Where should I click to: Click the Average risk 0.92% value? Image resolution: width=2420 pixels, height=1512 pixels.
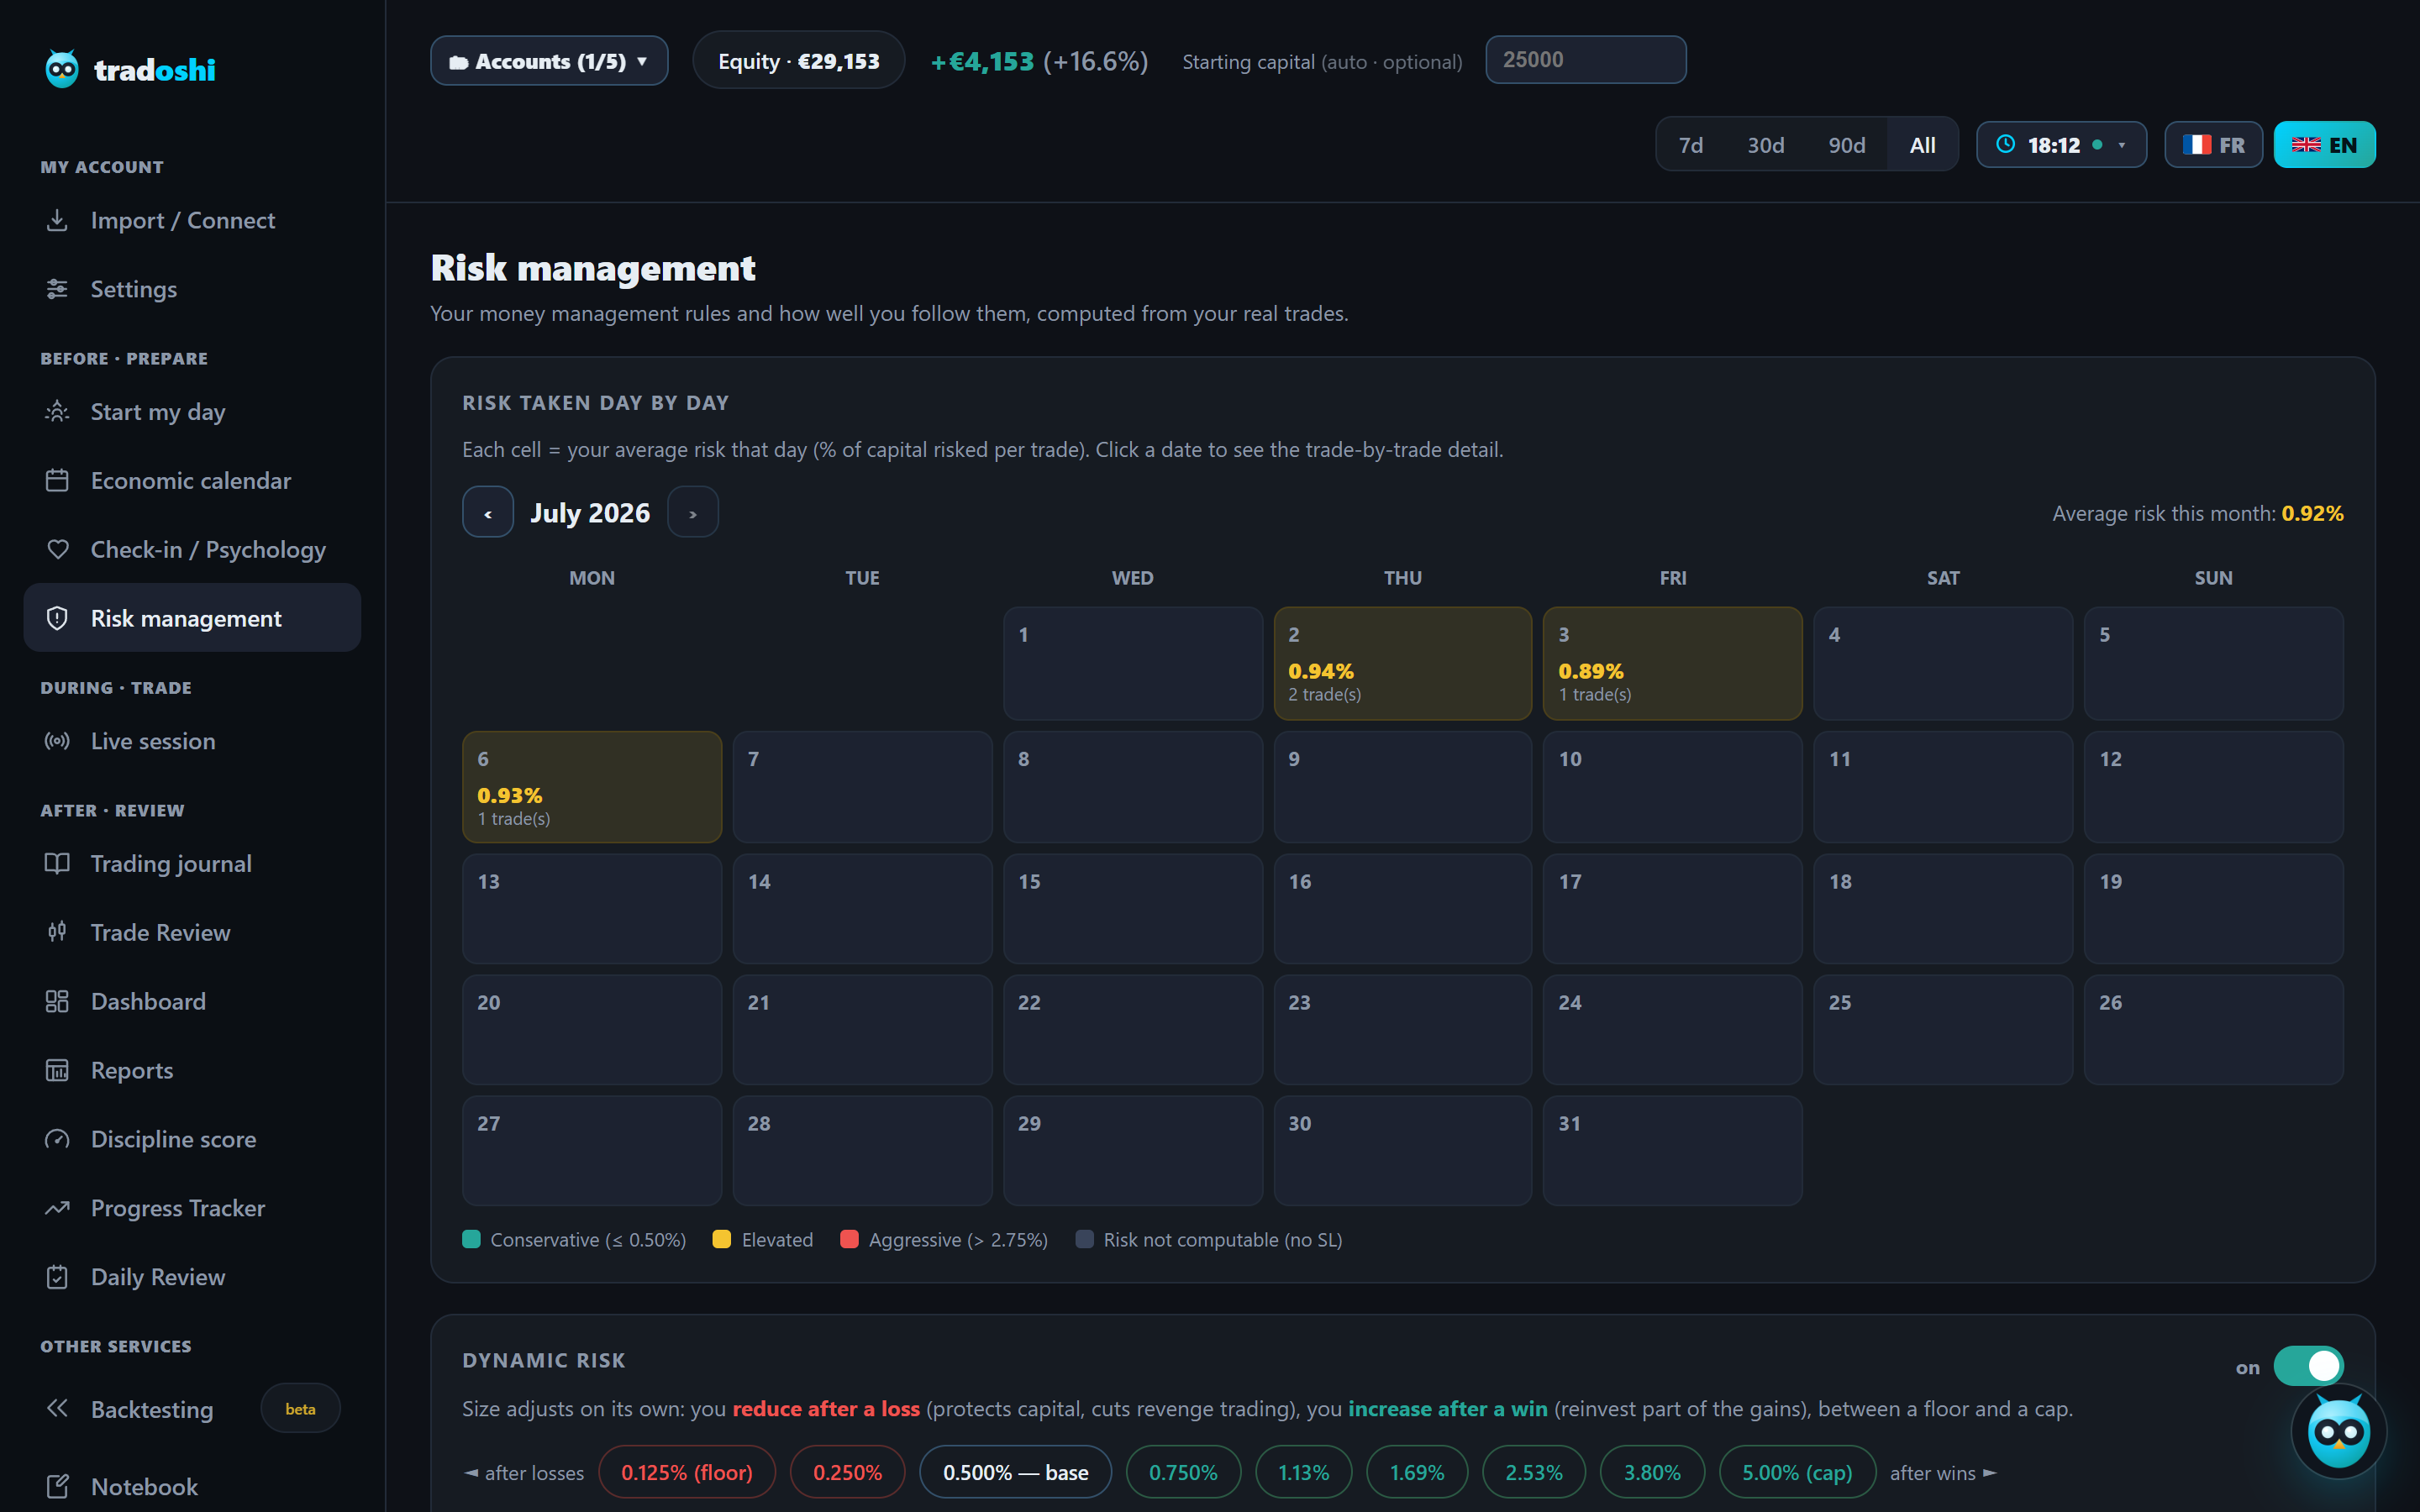click(2312, 513)
